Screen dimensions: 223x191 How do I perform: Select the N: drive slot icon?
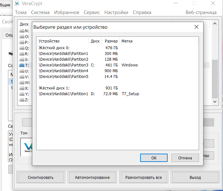22,31
